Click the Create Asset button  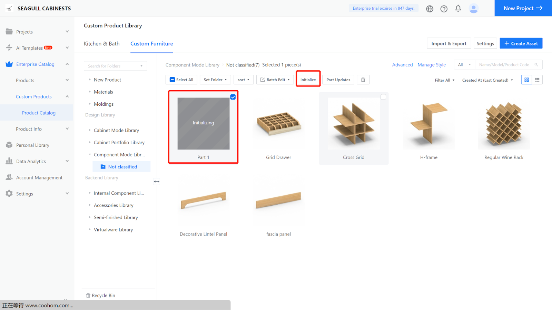click(521, 43)
